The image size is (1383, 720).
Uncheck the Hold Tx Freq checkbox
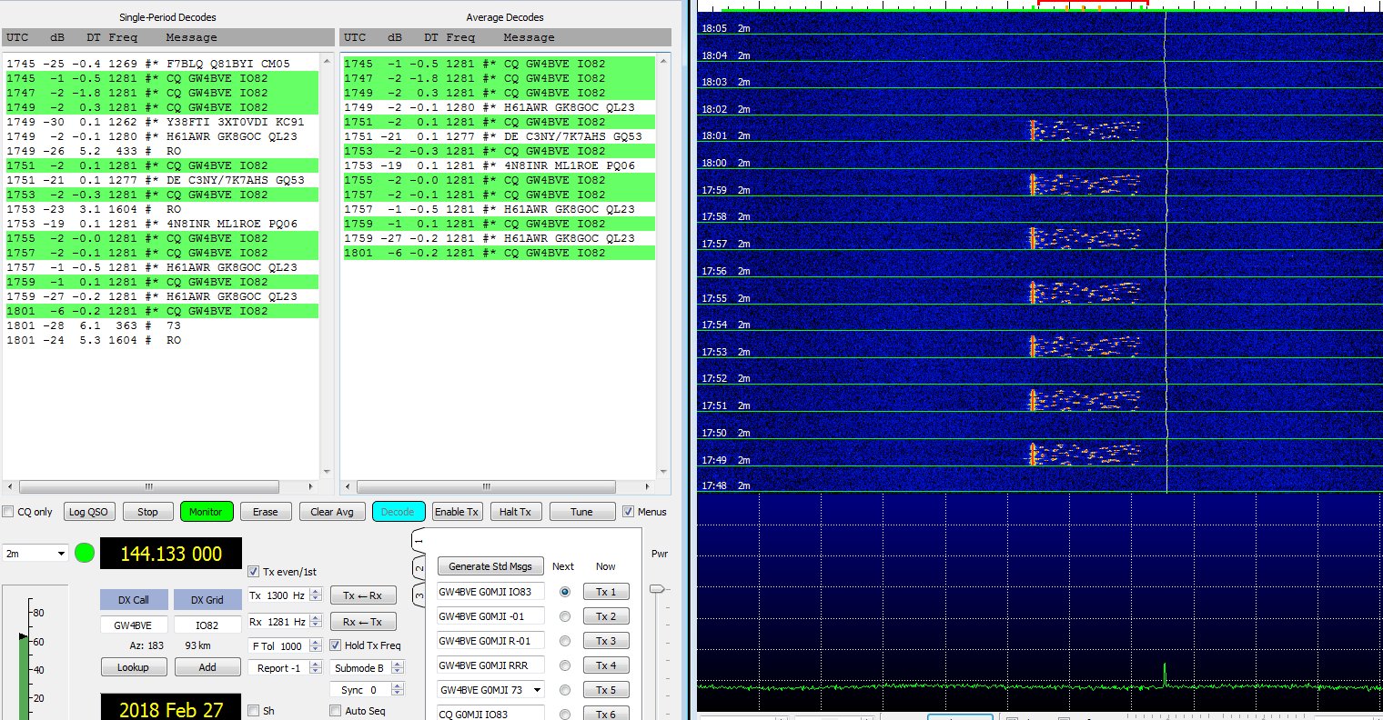click(x=336, y=645)
